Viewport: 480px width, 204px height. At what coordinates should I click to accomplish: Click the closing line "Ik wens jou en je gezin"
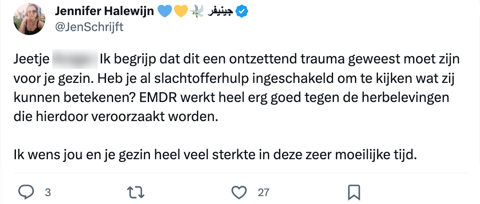[71, 156]
